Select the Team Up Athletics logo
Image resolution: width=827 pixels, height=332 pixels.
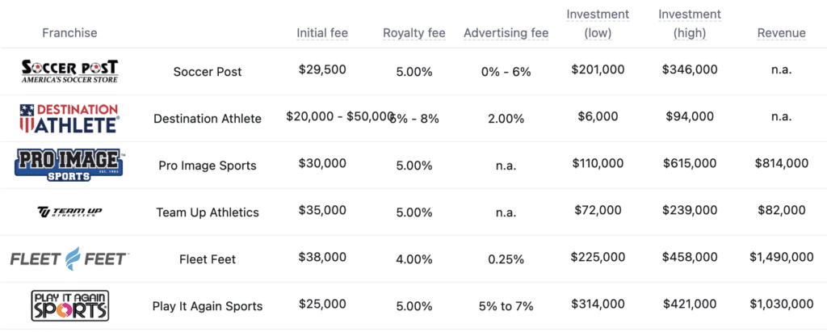point(69,212)
